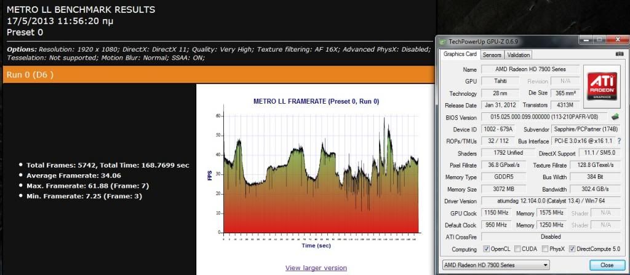Viewport: 630px width, 275px height.
Task: Click the Metro LL framerate graph
Action: click(320, 174)
